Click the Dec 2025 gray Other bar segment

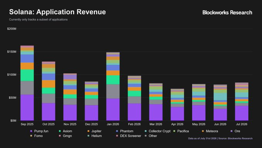click(x=91, y=102)
